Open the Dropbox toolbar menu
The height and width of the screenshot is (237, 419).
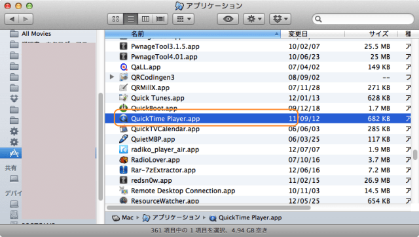pos(280,19)
